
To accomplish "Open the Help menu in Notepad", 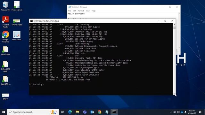I will (x=94, y=11).
